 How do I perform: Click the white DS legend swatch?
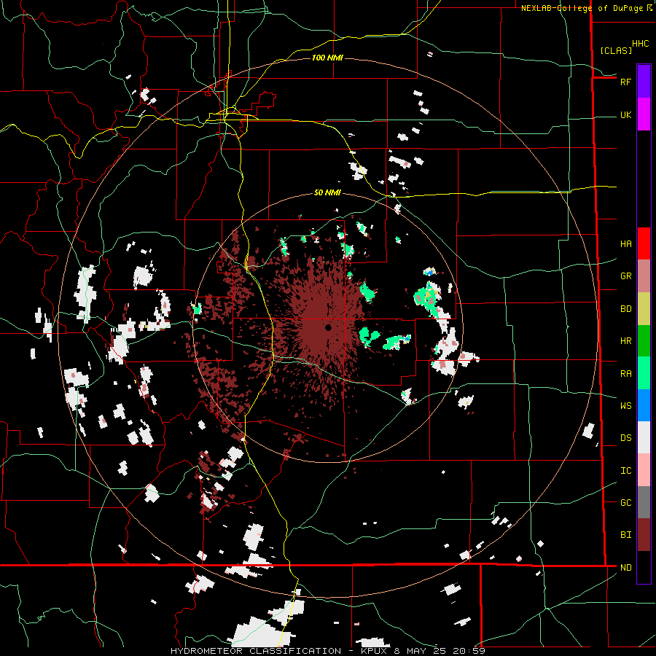coord(644,437)
